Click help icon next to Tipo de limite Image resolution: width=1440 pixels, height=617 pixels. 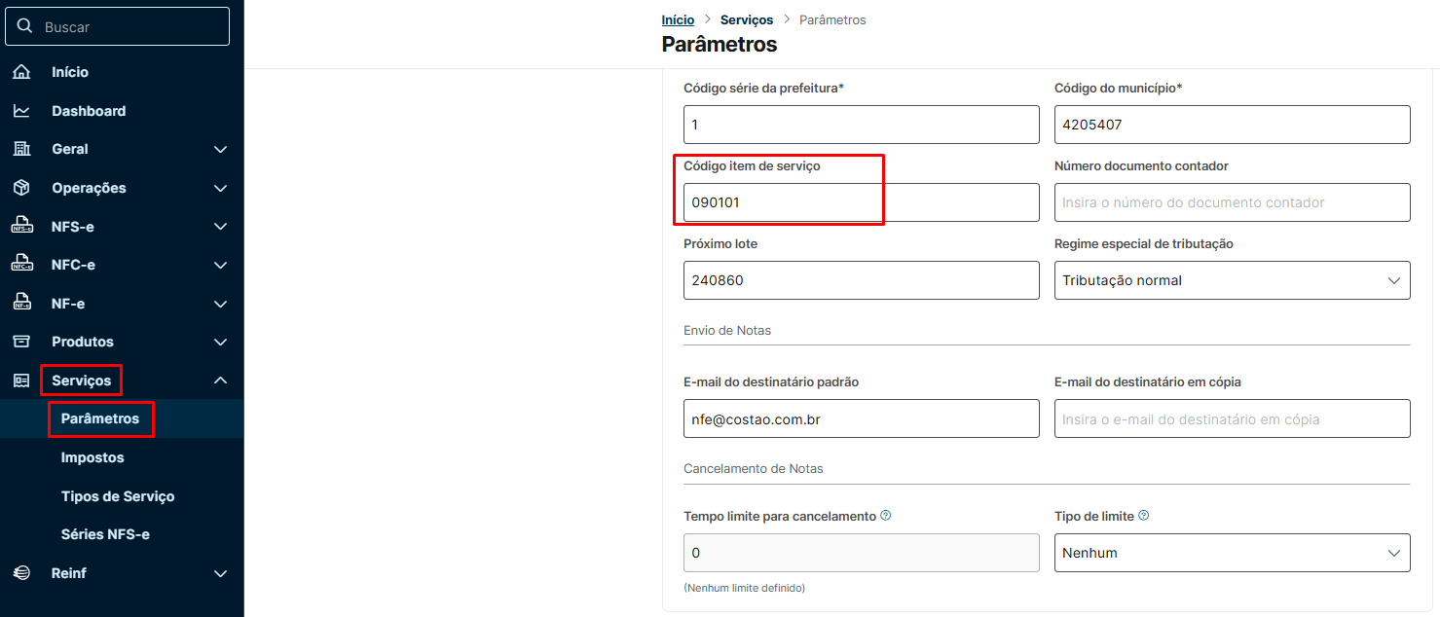(x=1144, y=516)
